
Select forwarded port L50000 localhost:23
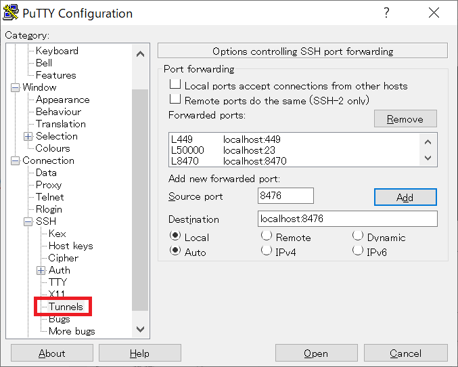click(x=294, y=150)
